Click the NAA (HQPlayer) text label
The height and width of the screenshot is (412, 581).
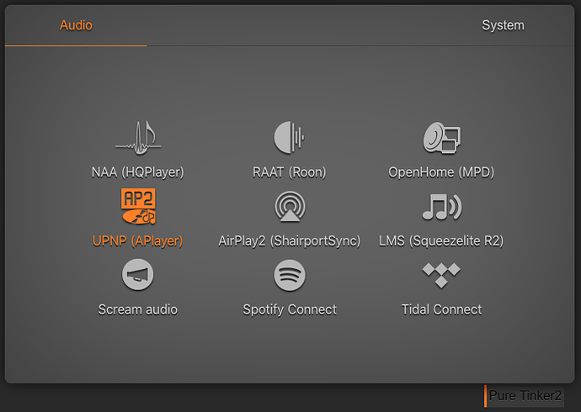[x=138, y=172]
